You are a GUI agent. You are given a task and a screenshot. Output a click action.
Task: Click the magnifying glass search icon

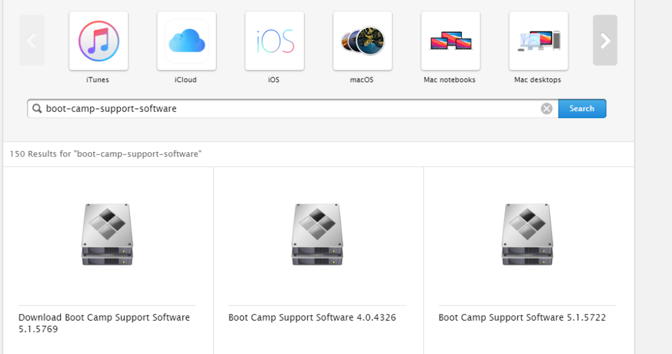pos(37,108)
